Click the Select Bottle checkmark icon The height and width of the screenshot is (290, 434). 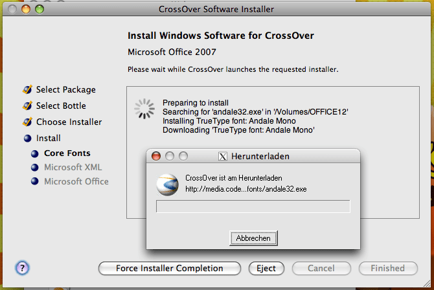(27, 106)
